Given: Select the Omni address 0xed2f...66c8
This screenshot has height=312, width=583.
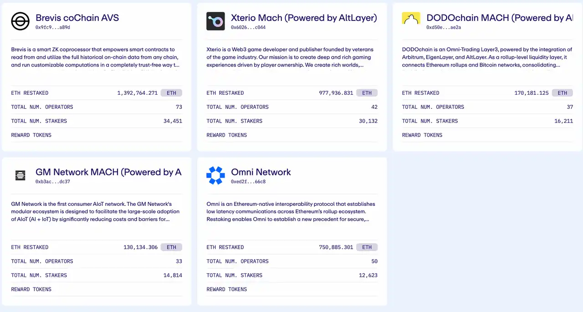Looking at the screenshot, I should tap(248, 182).
